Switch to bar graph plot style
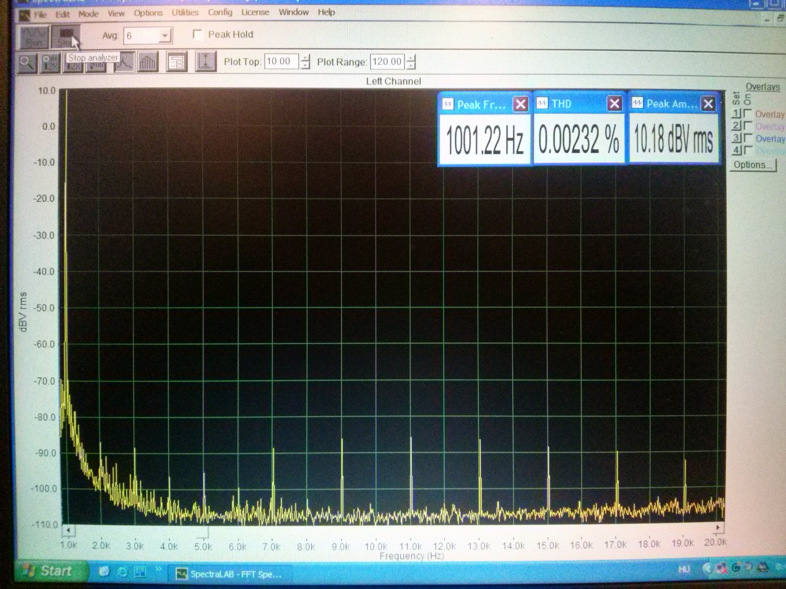The width and height of the screenshot is (786, 589). [147, 63]
